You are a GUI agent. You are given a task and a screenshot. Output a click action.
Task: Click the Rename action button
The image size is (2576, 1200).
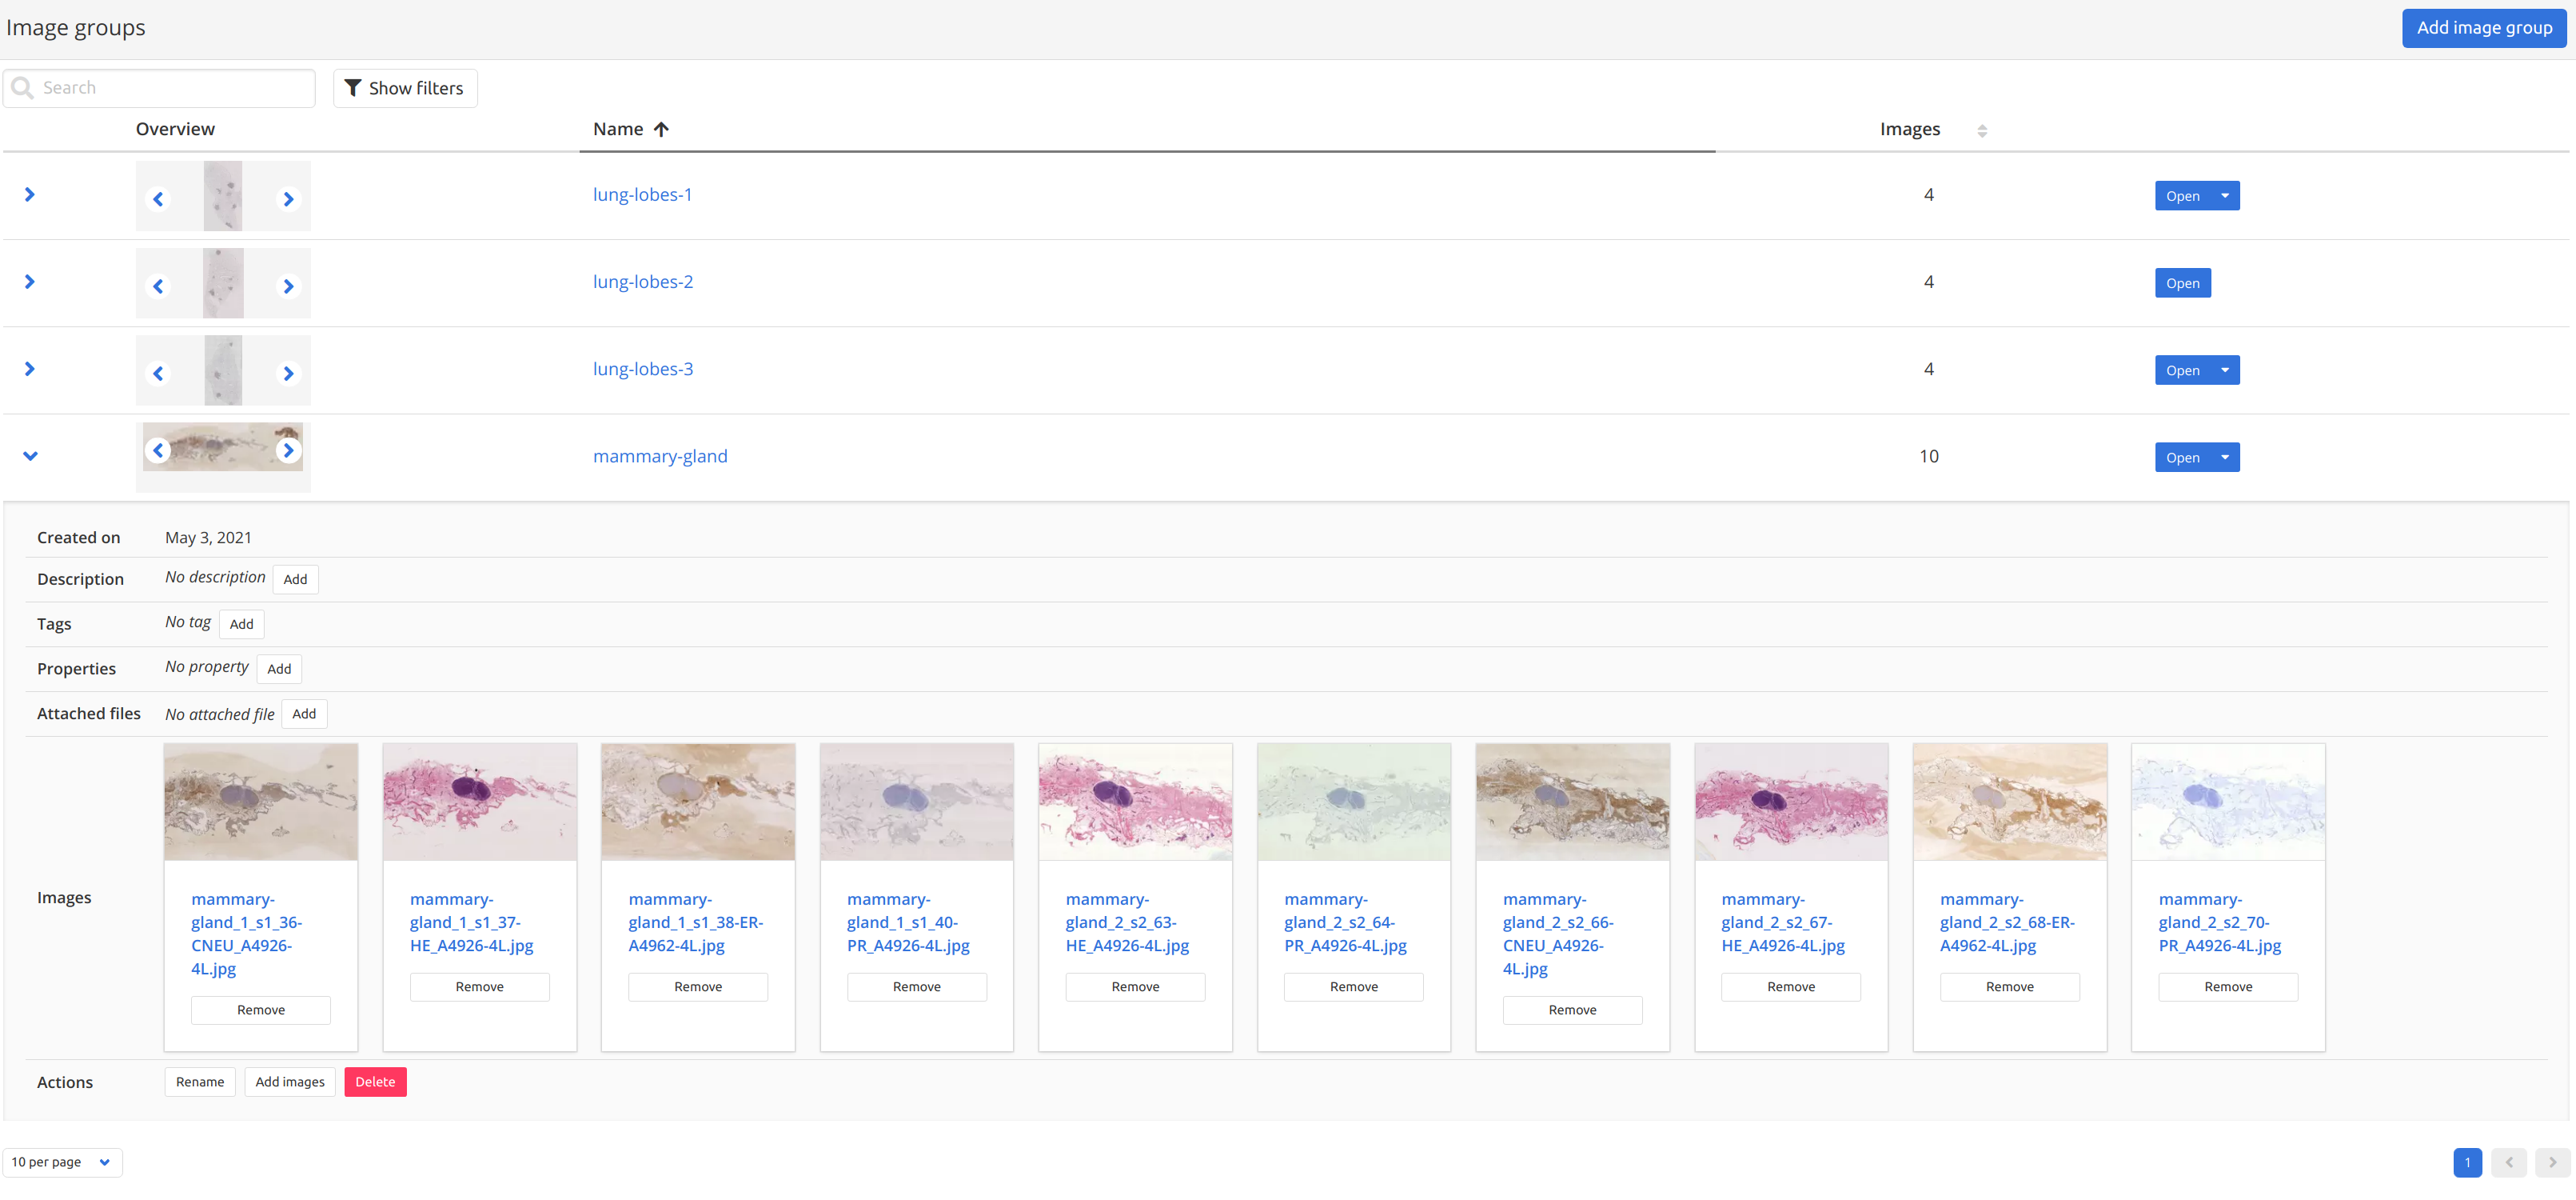(199, 1082)
